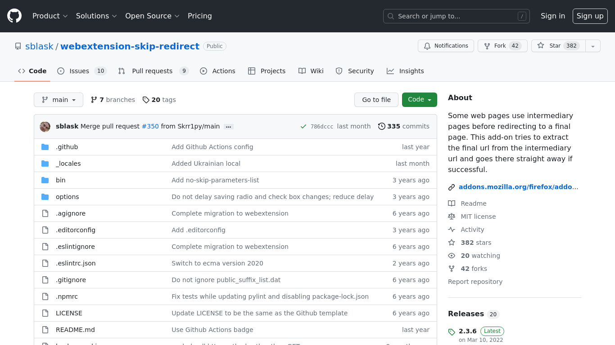
Task: Open the 20 tags link
Action: click(x=159, y=100)
